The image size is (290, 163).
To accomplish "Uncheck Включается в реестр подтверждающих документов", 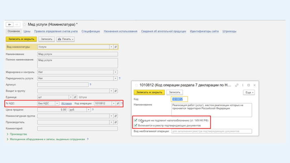I will click(x=136, y=125).
